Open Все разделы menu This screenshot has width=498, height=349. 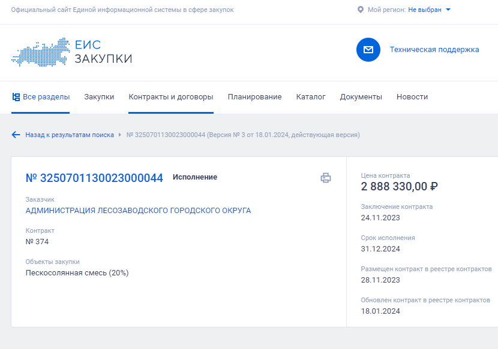[x=46, y=97]
